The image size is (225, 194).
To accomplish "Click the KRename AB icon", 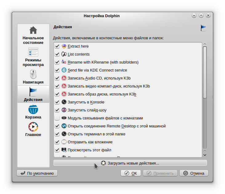I will pyautogui.click(x=64, y=62).
